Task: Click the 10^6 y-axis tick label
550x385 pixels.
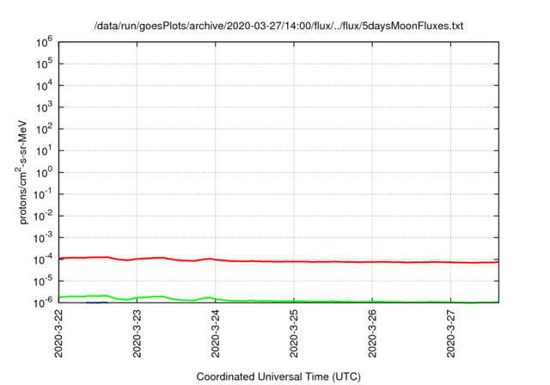Action: 44,42
